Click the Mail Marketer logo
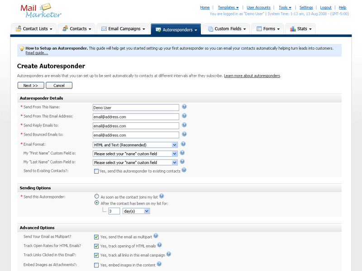Viewport: 362px width, 271px height. click(x=41, y=11)
